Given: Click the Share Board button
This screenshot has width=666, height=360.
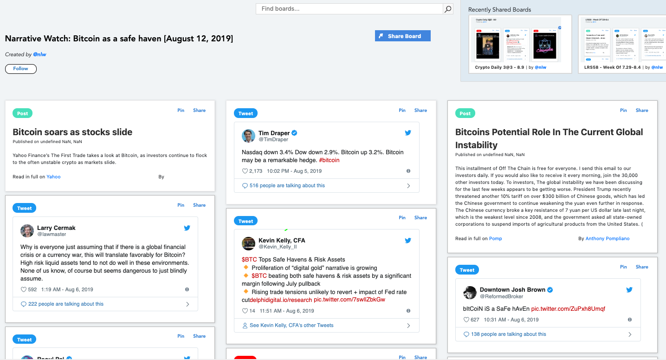Looking at the screenshot, I should point(403,36).
